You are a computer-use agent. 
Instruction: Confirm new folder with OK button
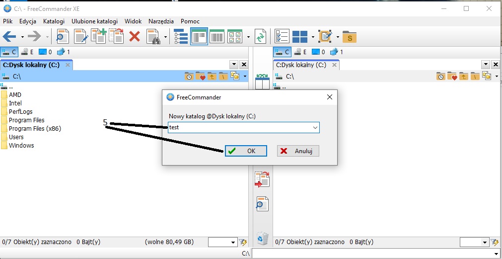point(246,151)
